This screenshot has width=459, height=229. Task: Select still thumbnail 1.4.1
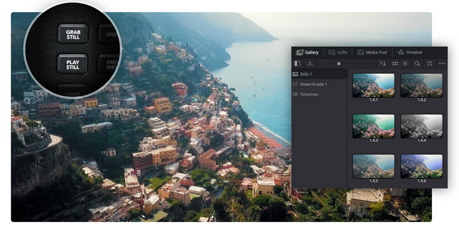click(373, 85)
